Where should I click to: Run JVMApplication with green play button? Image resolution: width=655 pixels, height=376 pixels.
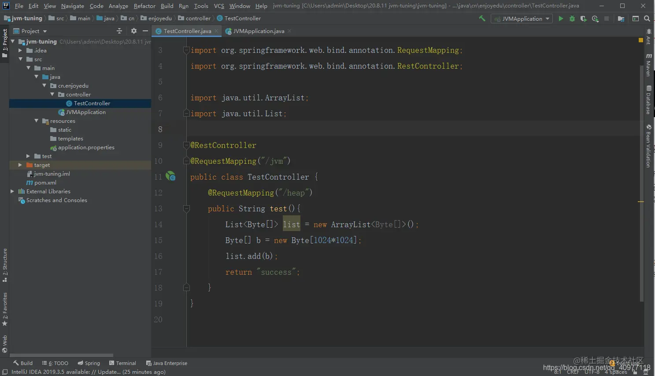coord(561,18)
